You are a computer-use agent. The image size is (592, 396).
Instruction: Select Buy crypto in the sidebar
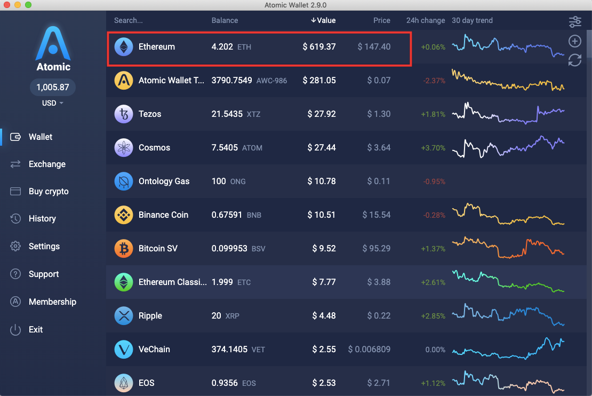(49, 192)
